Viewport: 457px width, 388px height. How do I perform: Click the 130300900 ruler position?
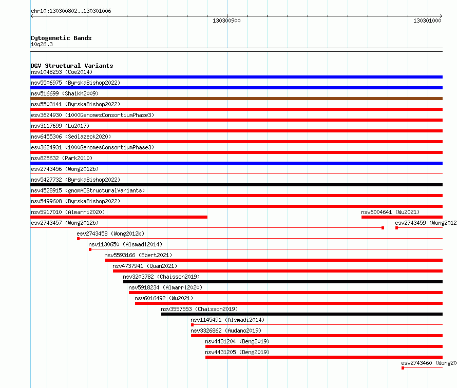226,21
